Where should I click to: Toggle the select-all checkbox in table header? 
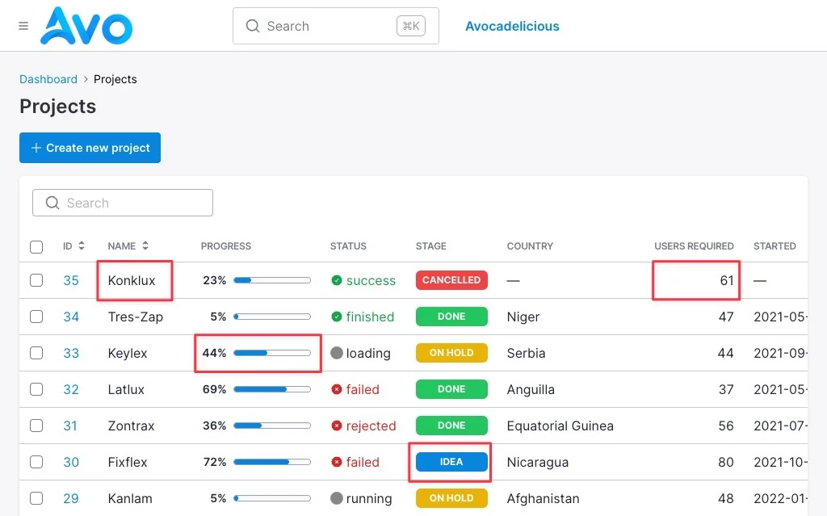coord(36,246)
